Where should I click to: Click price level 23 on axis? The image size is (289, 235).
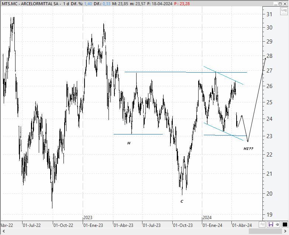(x=269, y=136)
